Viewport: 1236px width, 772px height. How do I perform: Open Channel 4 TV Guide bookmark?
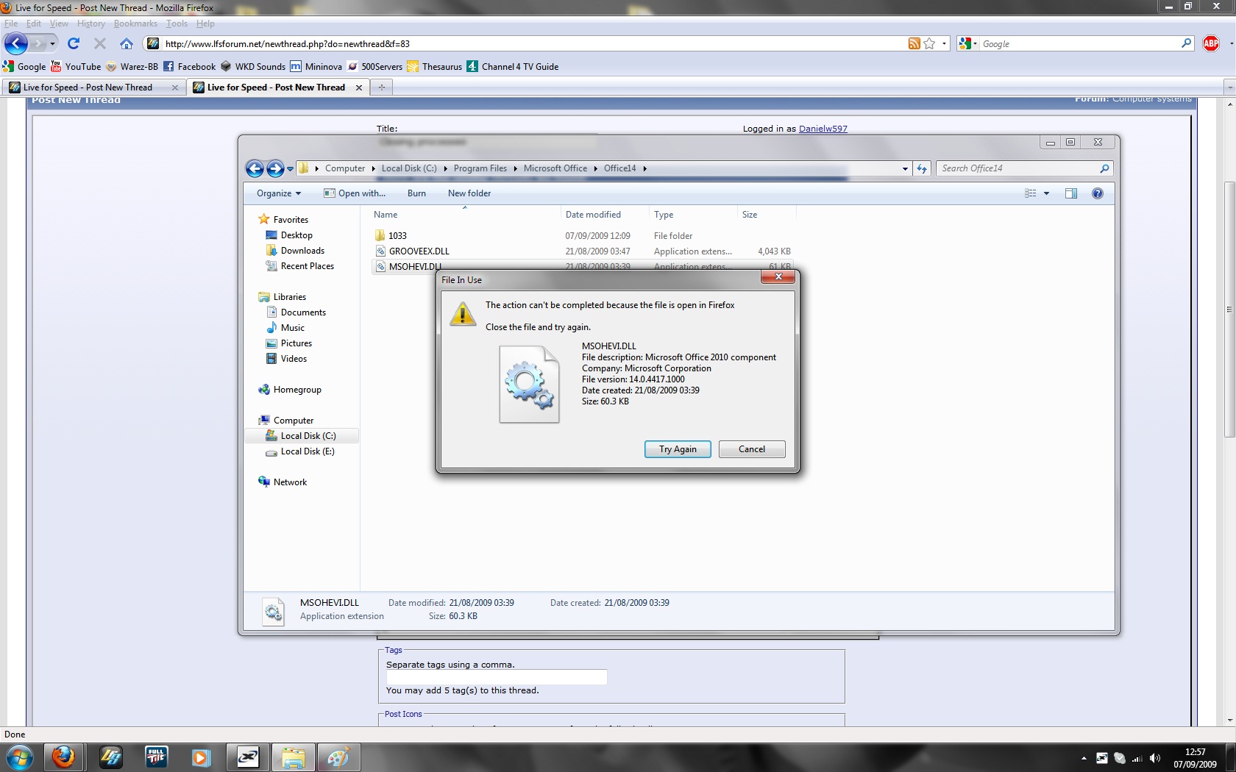[513, 66]
